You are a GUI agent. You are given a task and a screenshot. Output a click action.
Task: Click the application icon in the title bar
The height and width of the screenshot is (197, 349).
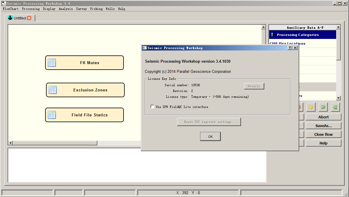click(x=4, y=3)
